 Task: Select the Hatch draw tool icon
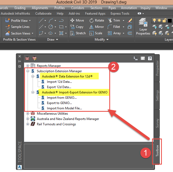point(61,33)
